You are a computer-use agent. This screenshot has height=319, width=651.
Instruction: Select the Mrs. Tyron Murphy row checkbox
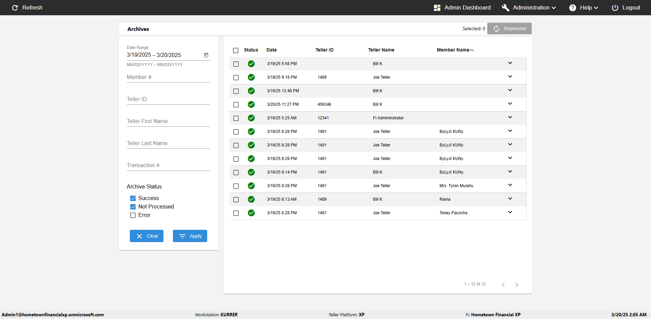pyautogui.click(x=236, y=186)
